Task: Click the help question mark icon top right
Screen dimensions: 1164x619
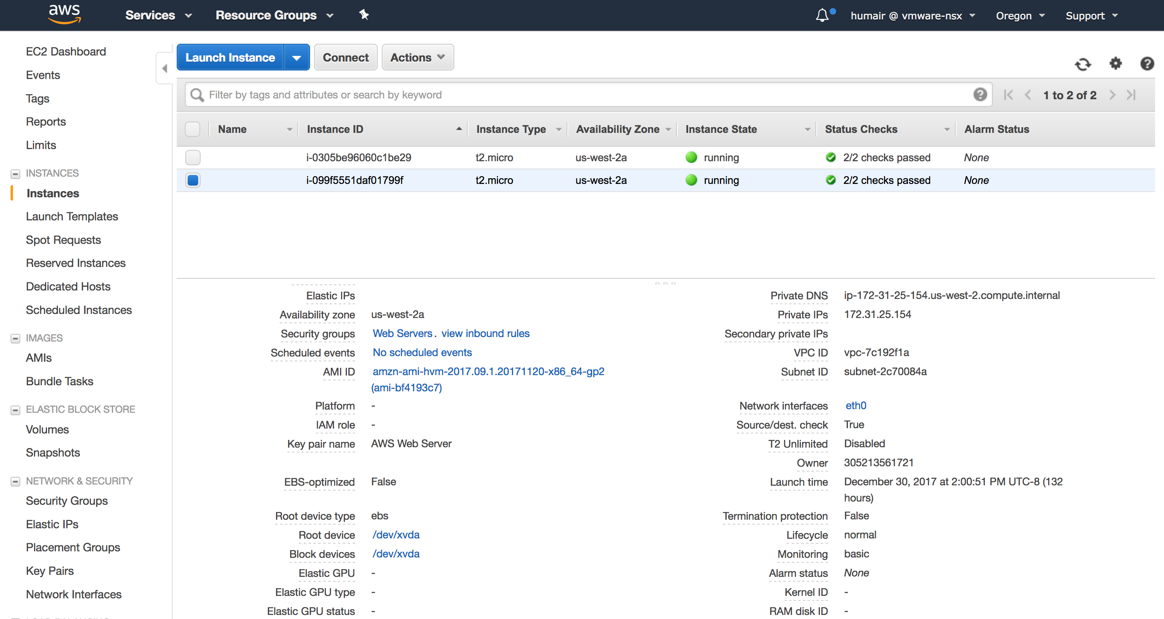Action: tap(1147, 63)
